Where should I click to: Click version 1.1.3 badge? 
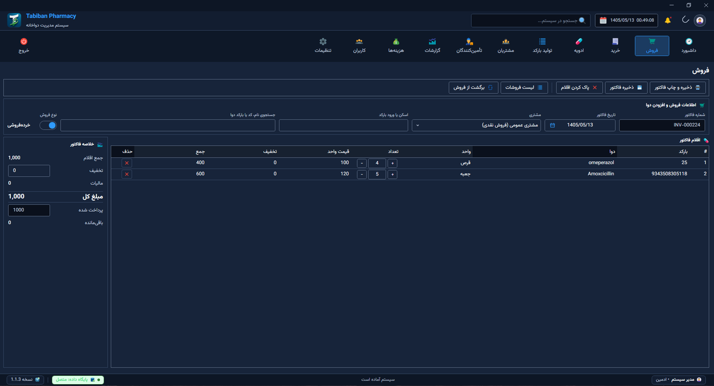click(25, 379)
